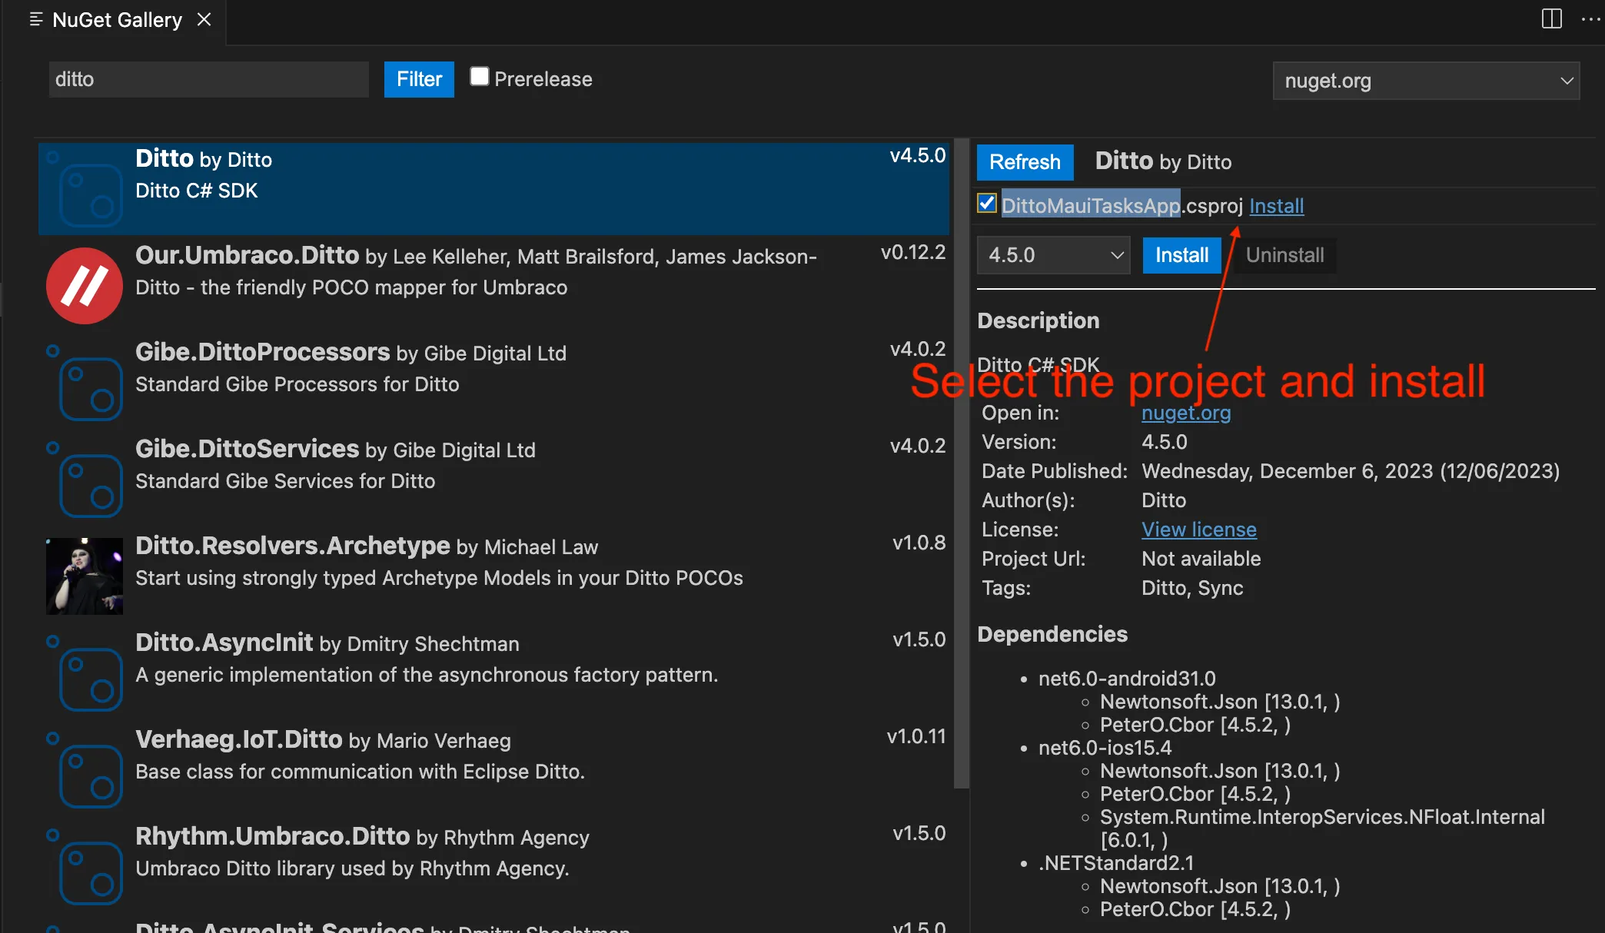The width and height of the screenshot is (1605, 933).
Task: Switch to the NuGet Gallery tab
Action: 117,20
